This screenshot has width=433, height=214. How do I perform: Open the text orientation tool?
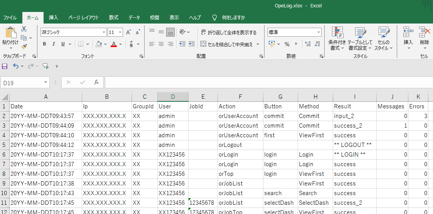tap(182, 32)
